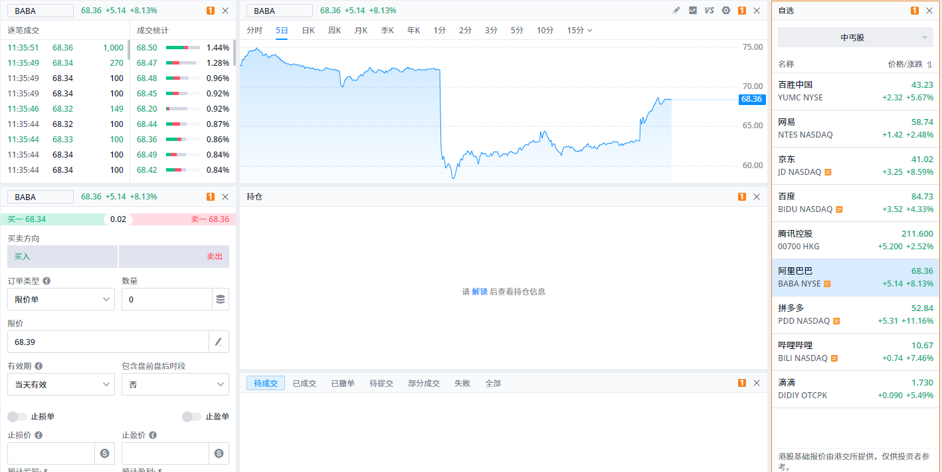Screen dimensions: 942x472
Task: Click the 成交统计 list scrollbar
Action: point(234,53)
